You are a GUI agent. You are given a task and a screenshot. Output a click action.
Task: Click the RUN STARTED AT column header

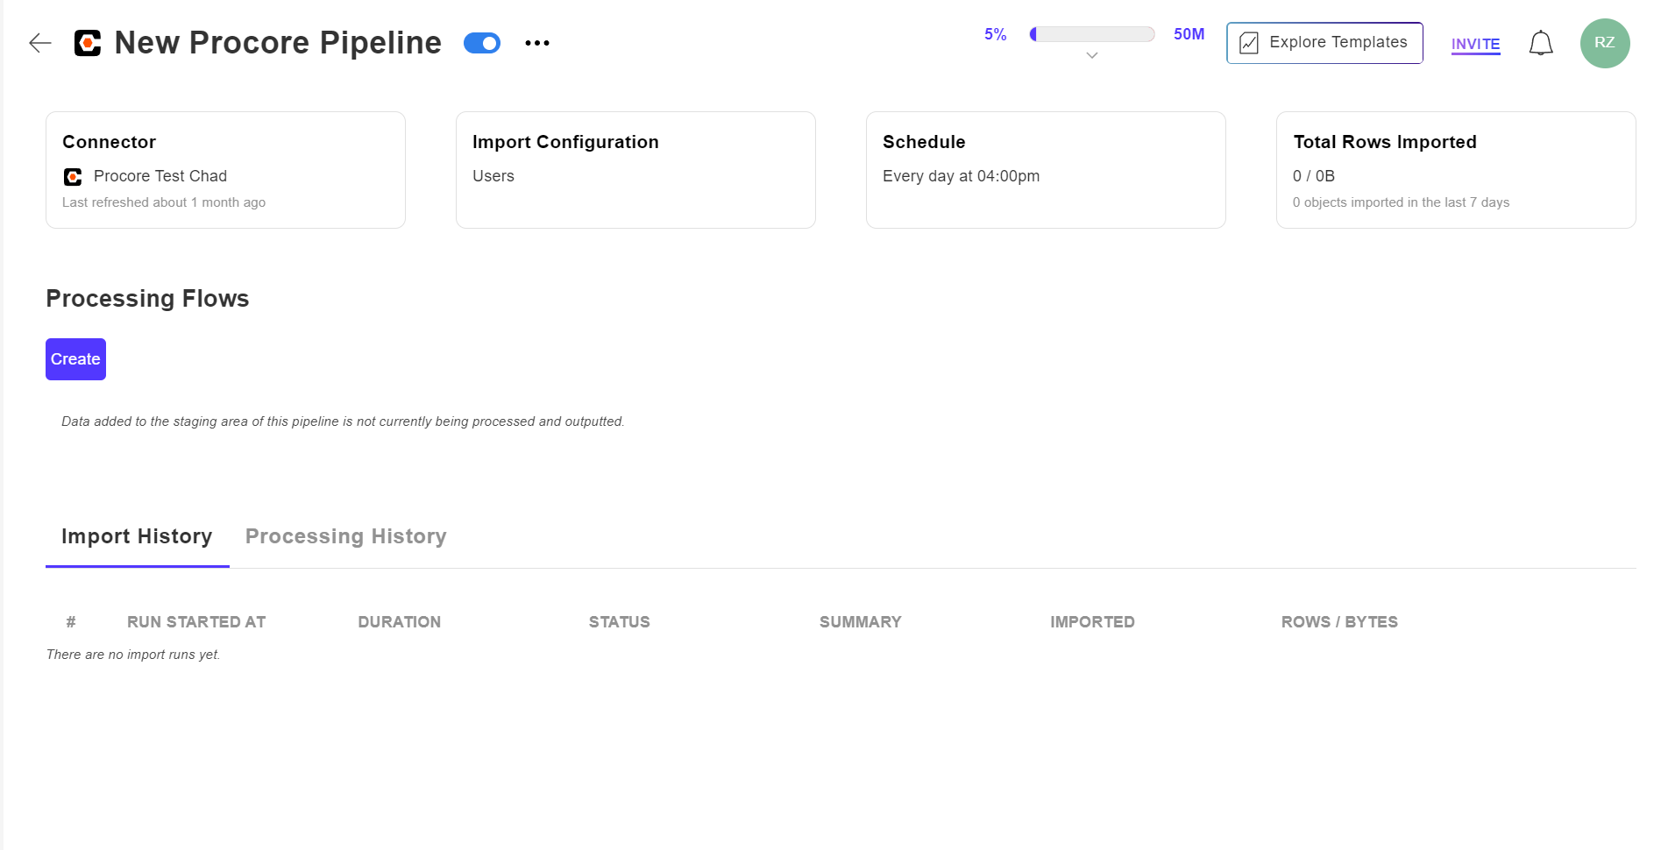pos(196,622)
